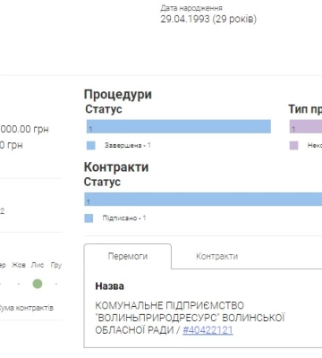
Task: Click the Гру month label
Action: point(56,265)
